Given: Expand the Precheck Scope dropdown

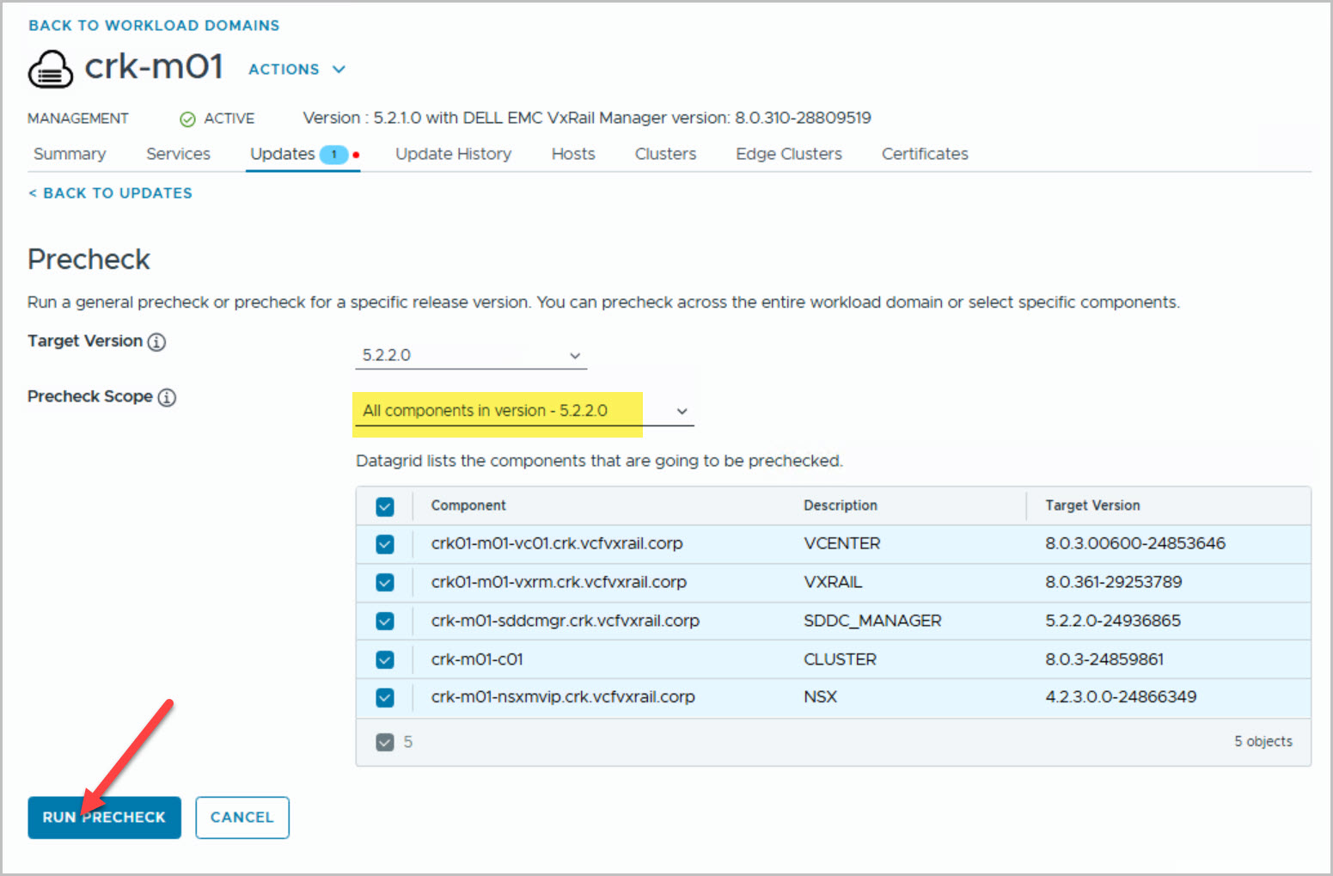Looking at the screenshot, I should click(523, 411).
